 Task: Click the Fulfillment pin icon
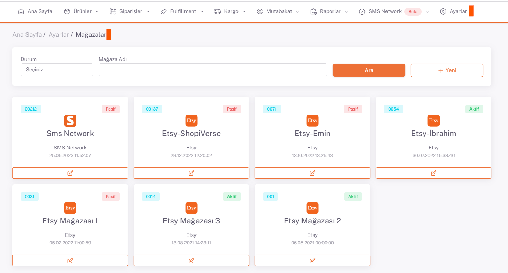coord(163,11)
